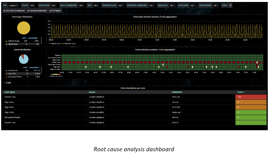Click the red 192 count cell
The width and height of the screenshot is (269, 154).
pyautogui.click(x=251, y=97)
